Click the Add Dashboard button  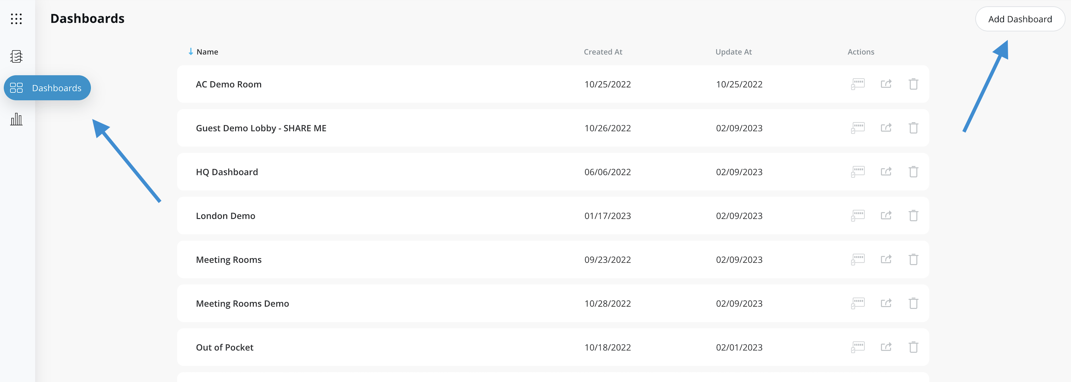point(1019,19)
